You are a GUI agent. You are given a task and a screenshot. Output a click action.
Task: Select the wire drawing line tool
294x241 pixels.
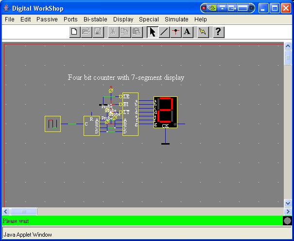[164, 32]
